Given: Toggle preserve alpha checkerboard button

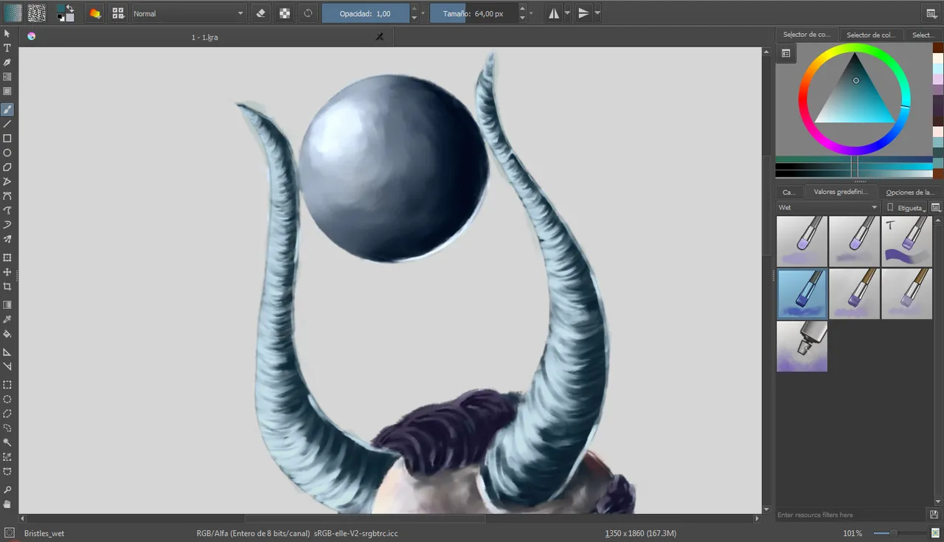Looking at the screenshot, I should pyautogui.click(x=284, y=13).
